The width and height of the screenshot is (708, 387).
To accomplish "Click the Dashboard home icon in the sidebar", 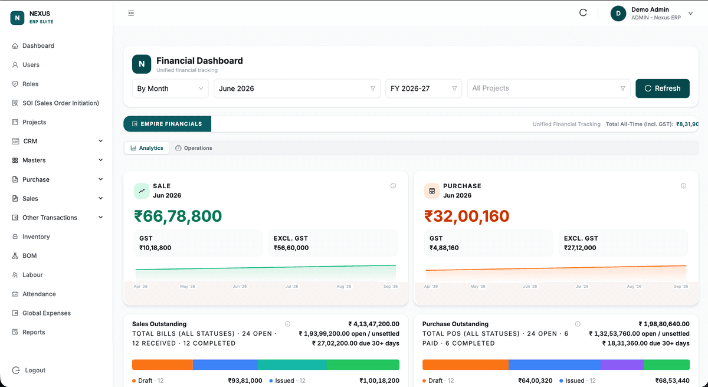I will tap(15, 46).
